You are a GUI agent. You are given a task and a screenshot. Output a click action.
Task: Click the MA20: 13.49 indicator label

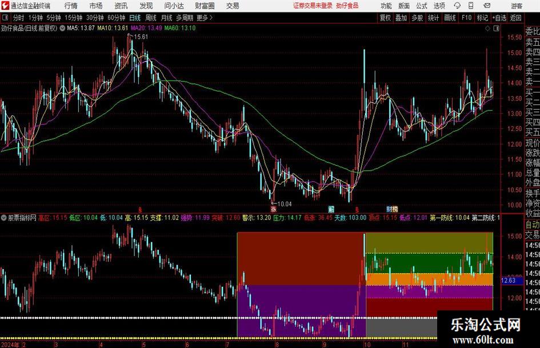click(146, 28)
